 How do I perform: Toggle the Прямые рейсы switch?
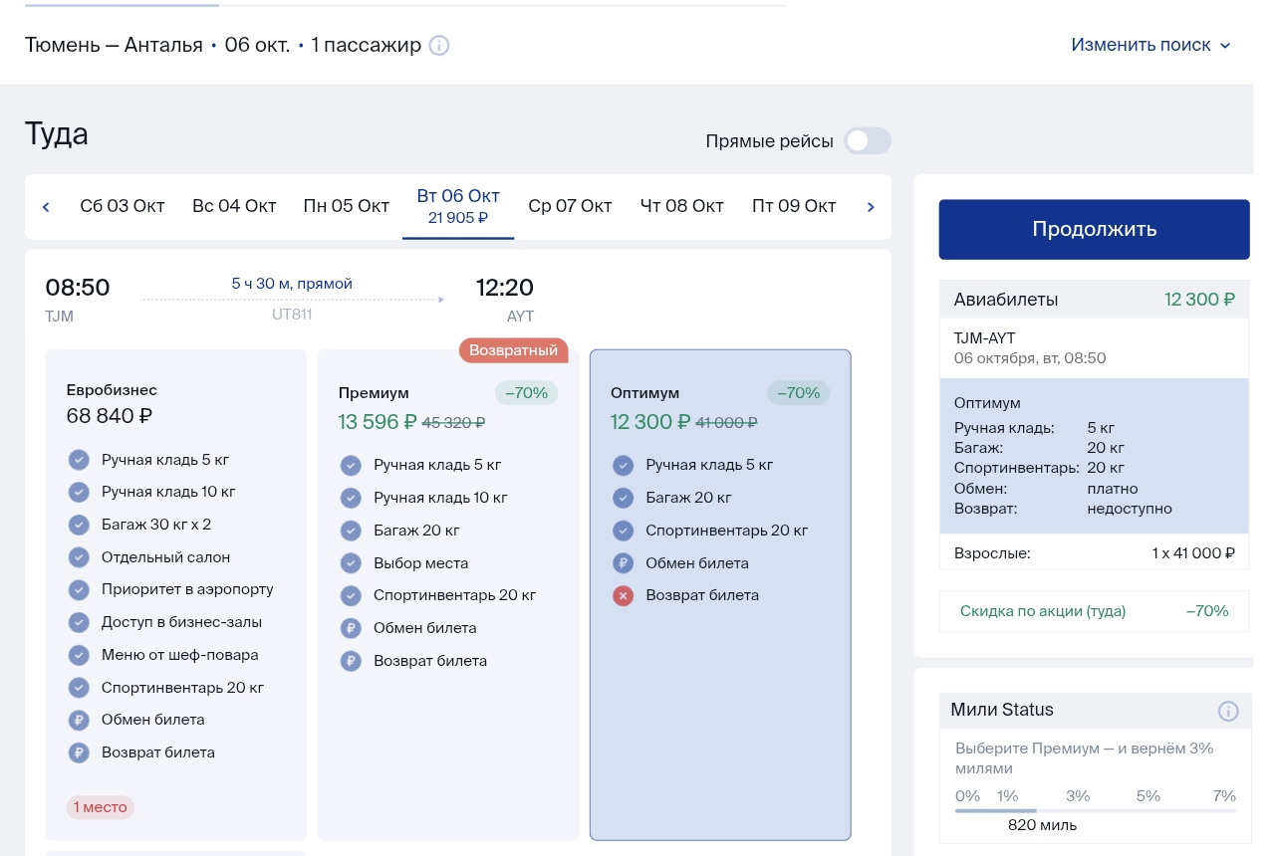[868, 141]
